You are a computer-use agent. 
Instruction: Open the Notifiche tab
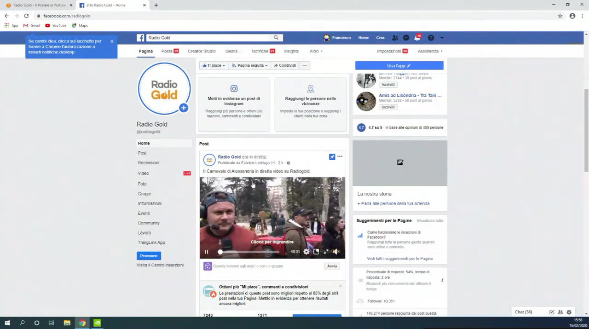(x=263, y=51)
